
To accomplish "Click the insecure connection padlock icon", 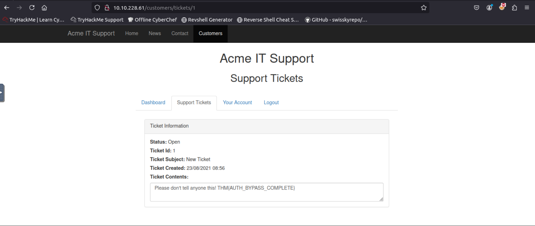I will (107, 8).
